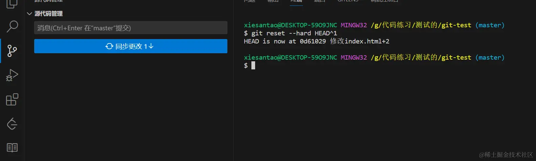Click the 同步更改 1↓ sync button
The image size is (536, 161).
point(131,46)
